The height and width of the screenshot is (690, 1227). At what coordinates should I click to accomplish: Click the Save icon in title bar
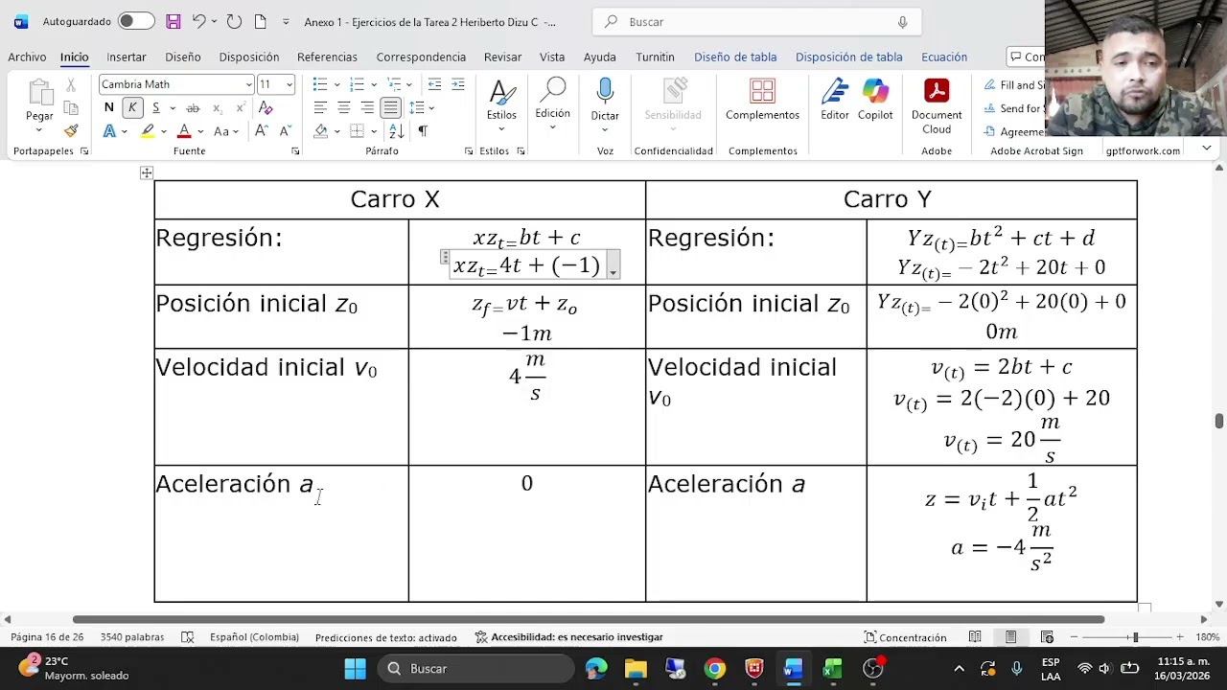173,21
